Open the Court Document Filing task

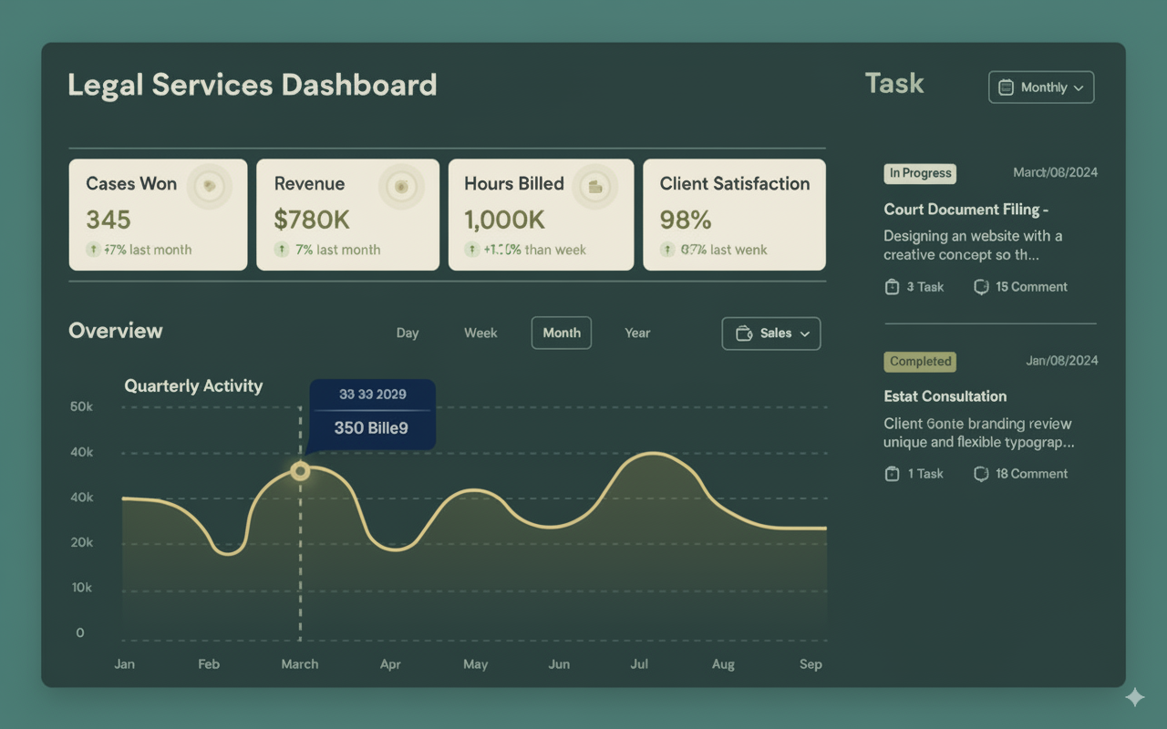coord(966,210)
